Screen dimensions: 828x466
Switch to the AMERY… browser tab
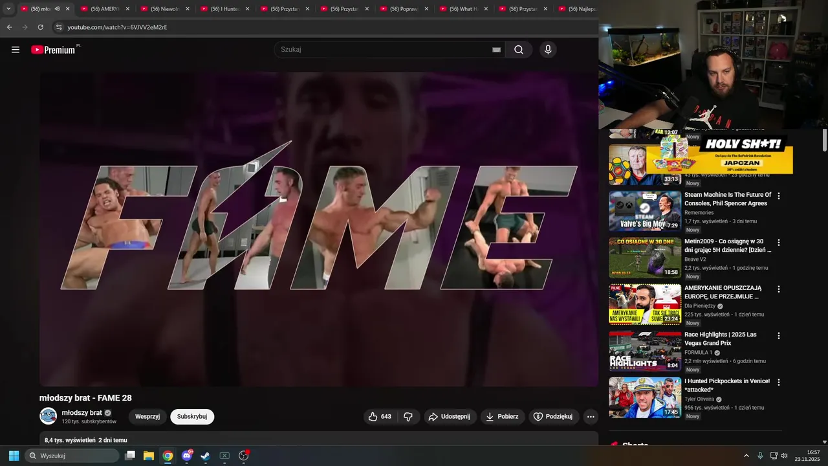(x=105, y=9)
